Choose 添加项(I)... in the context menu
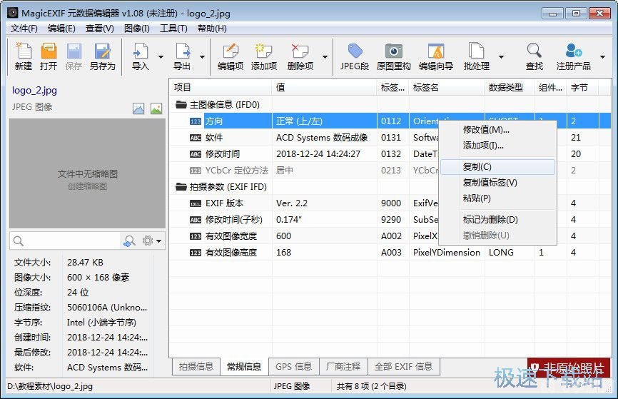Image resolution: width=618 pixels, height=399 pixels. [497, 146]
